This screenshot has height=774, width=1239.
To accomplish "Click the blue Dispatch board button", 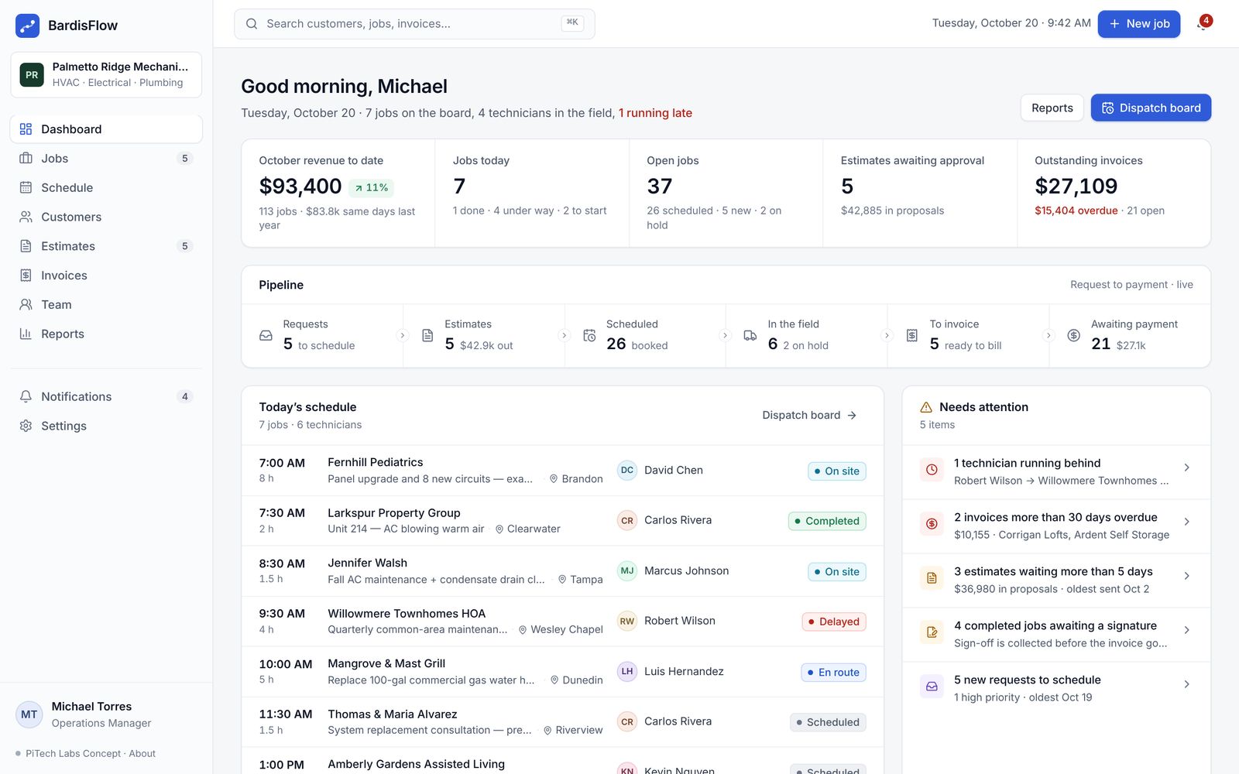I will click(x=1151, y=108).
